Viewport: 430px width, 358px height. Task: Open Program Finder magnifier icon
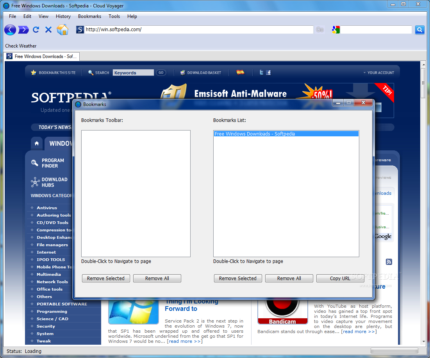(x=34, y=163)
